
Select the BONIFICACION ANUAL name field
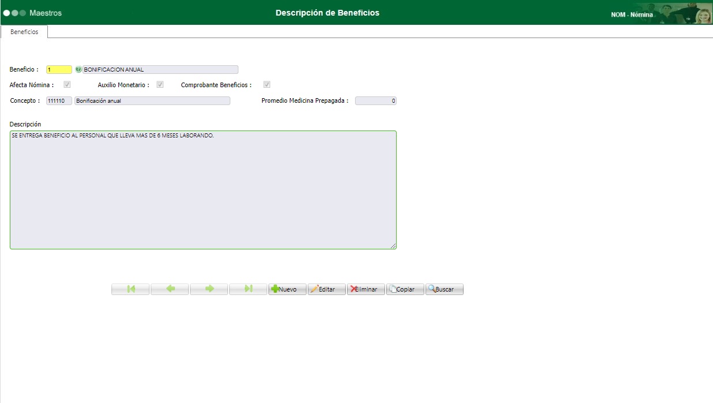coord(159,69)
